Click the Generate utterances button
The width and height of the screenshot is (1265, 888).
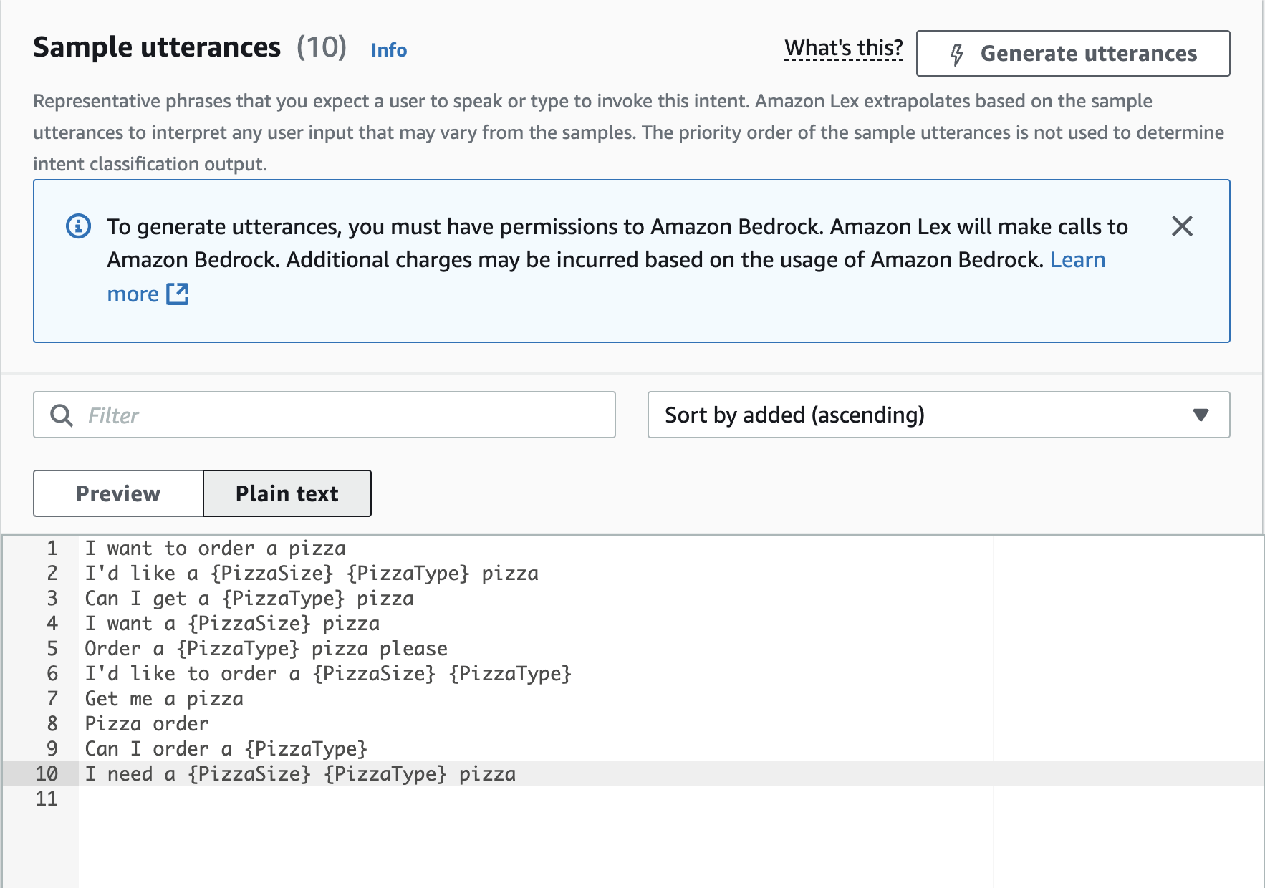click(x=1072, y=54)
